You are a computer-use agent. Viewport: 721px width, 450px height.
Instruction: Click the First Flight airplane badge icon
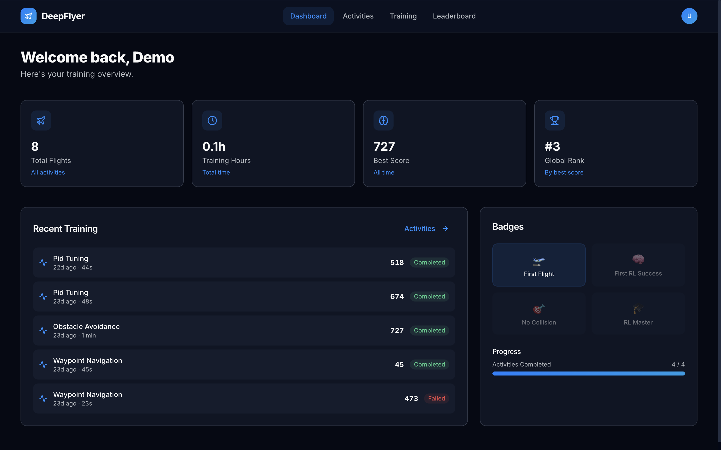[x=539, y=261]
